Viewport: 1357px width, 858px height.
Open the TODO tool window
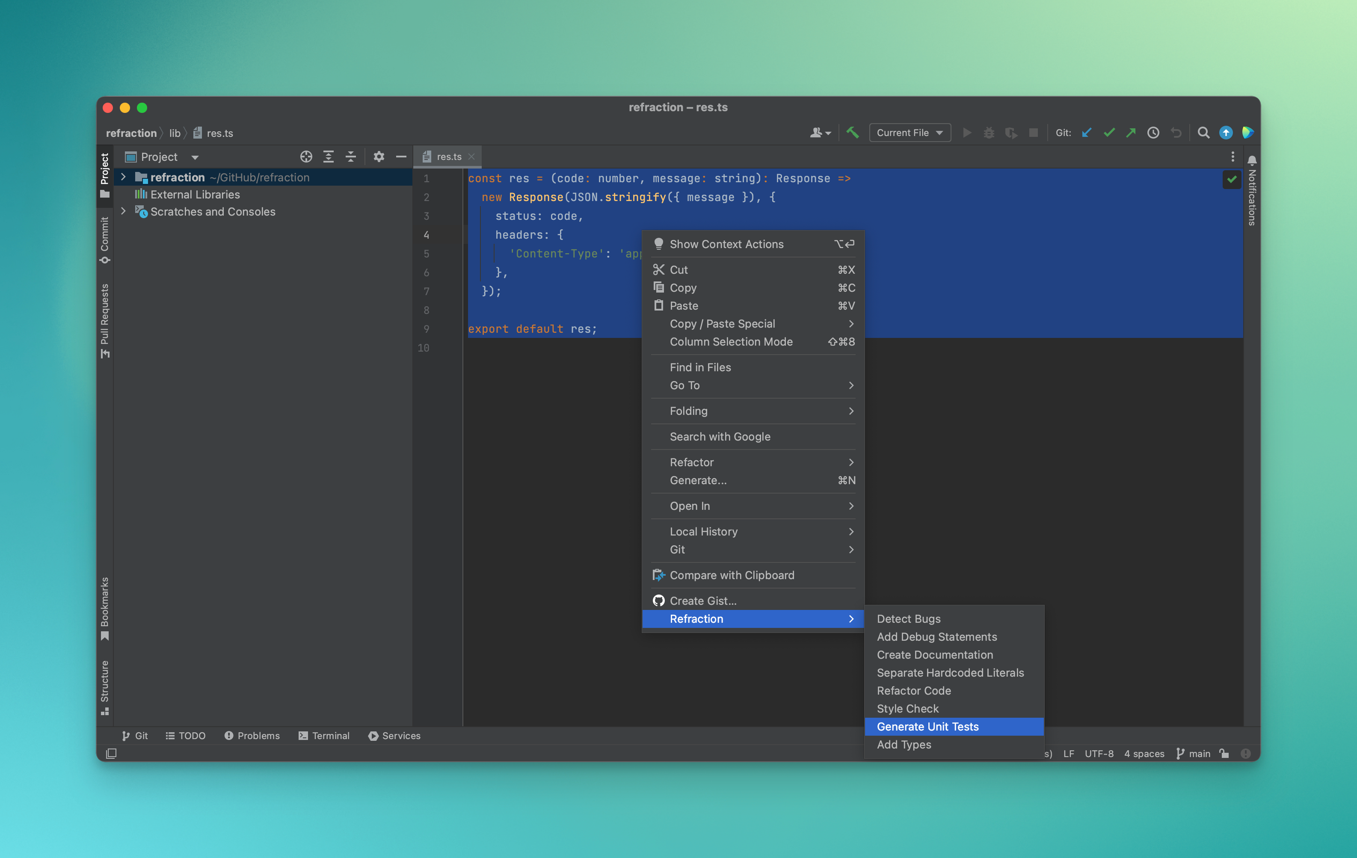coord(185,736)
